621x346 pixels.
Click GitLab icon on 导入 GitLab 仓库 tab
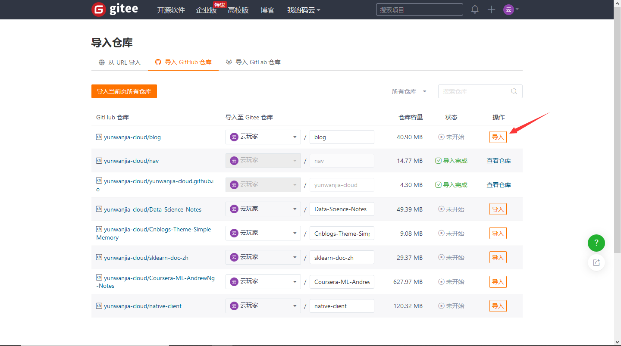[x=229, y=62]
